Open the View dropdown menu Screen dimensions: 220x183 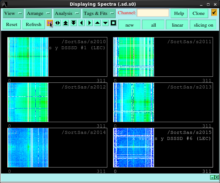[13, 13]
